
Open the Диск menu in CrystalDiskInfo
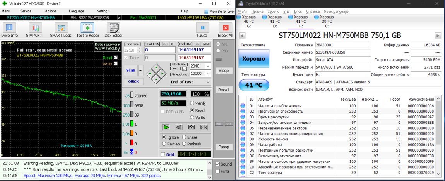click(298, 12)
